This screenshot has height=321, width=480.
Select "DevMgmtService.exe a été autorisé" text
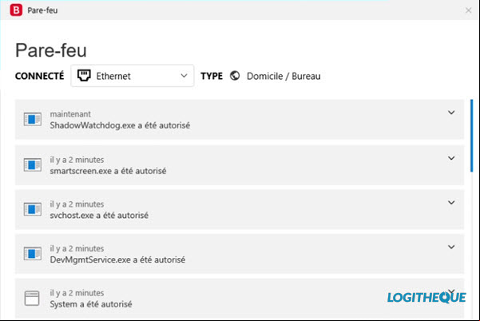(x=117, y=260)
